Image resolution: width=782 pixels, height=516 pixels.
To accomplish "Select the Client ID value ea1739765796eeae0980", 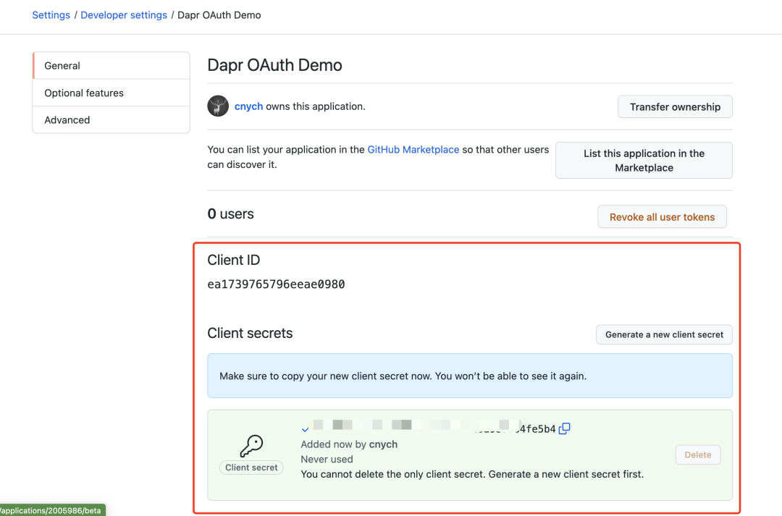I will pos(276,284).
